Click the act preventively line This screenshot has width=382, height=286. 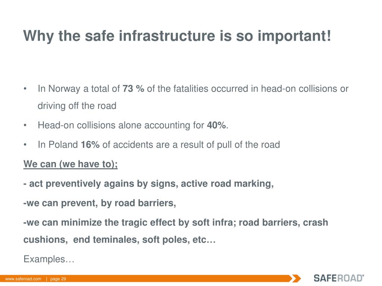point(148,184)
